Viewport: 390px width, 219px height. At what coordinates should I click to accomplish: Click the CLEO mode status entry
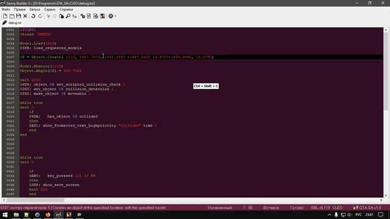338,207
